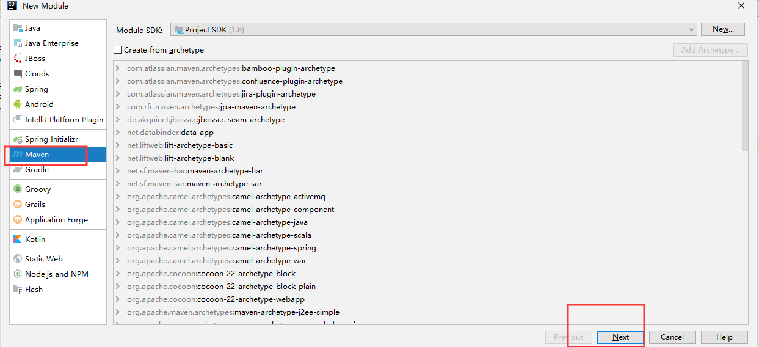Click the Module SDK label

click(139, 30)
